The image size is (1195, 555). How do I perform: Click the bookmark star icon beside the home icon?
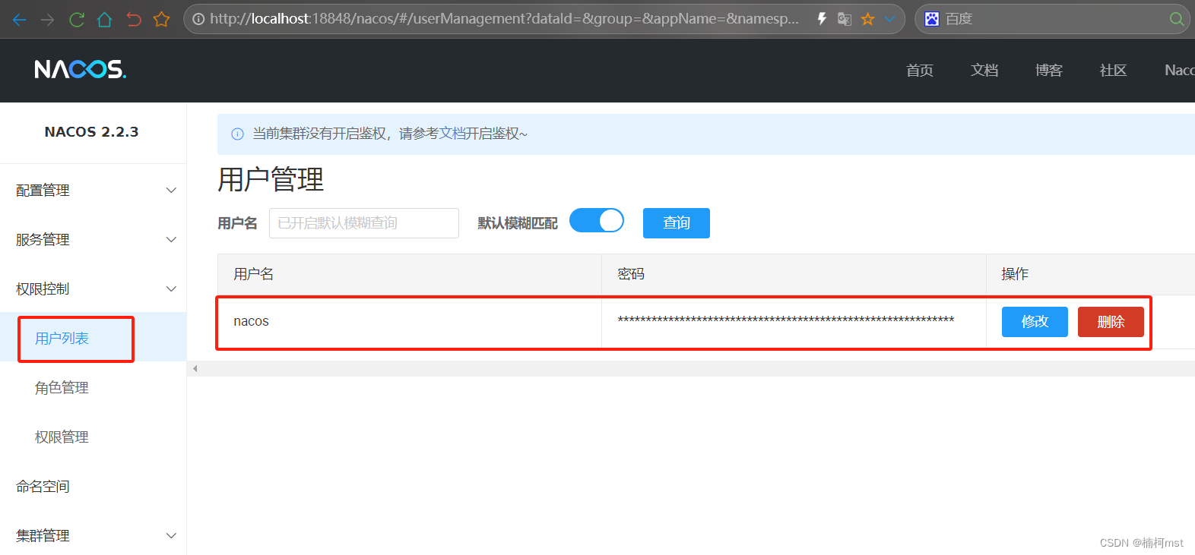click(161, 19)
